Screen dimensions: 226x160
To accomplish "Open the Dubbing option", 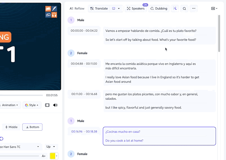I will [159, 8].
